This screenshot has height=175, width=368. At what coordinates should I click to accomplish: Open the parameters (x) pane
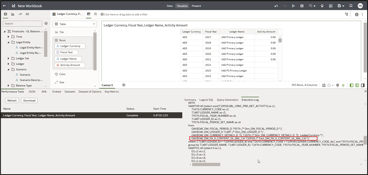point(27,14)
